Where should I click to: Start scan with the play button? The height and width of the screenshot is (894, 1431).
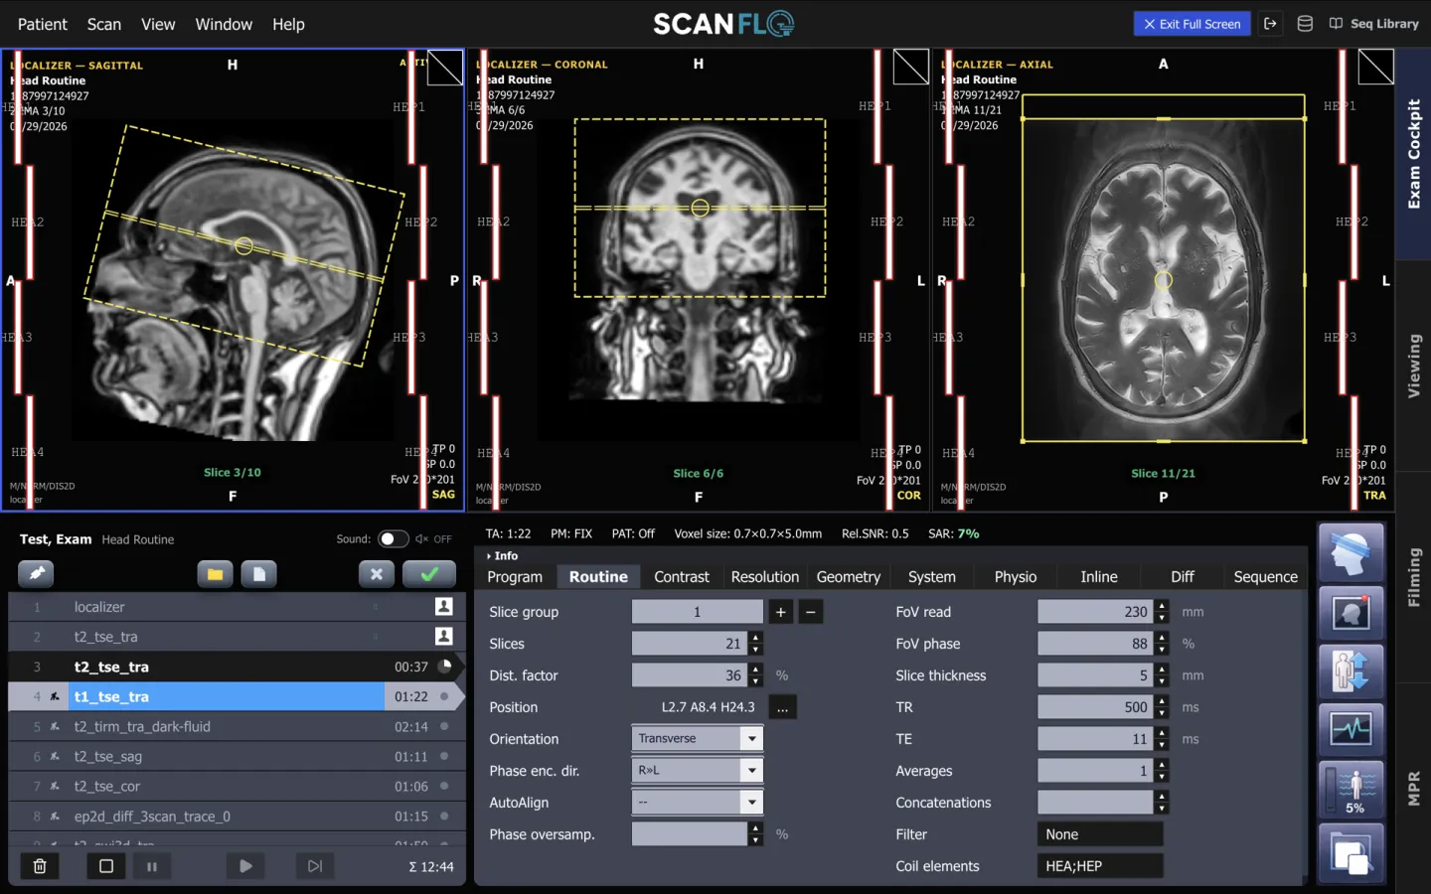[245, 866]
